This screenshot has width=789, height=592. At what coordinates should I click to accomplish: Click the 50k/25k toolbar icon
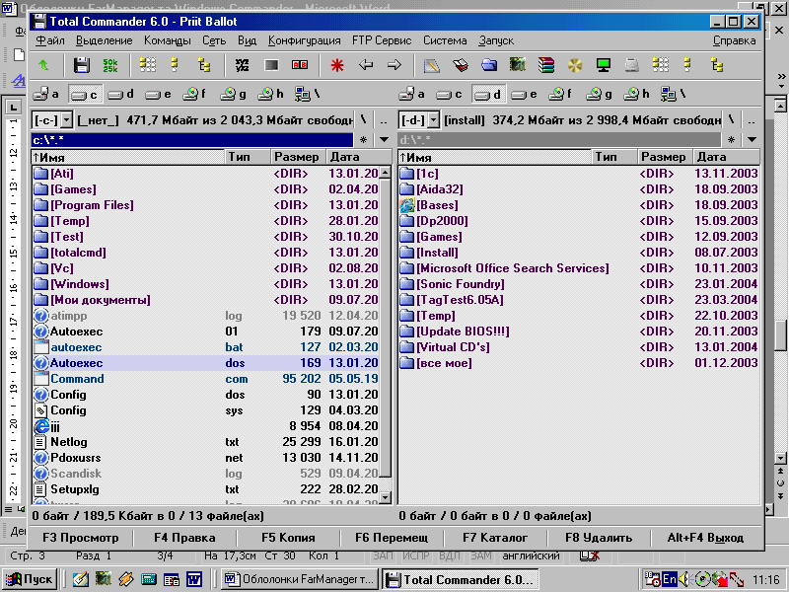[x=109, y=65]
